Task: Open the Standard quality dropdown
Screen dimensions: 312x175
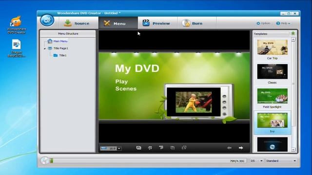Action: point(281,161)
